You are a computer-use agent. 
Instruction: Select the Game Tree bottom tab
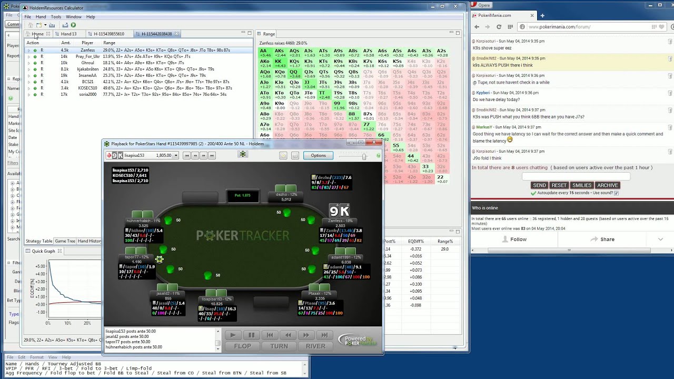click(65, 241)
